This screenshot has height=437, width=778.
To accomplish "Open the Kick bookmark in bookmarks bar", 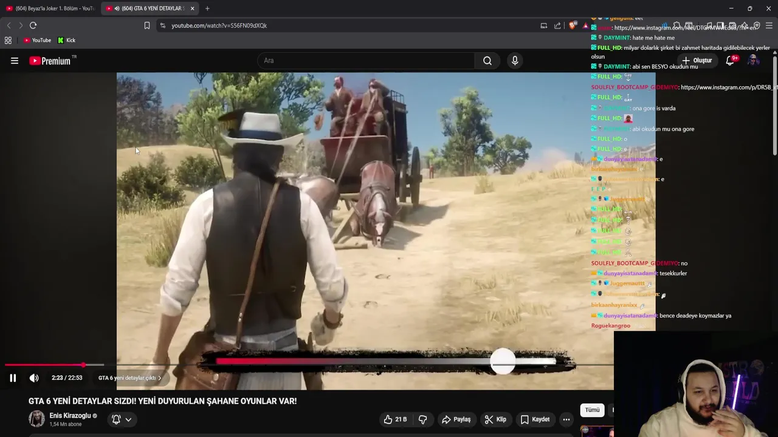I will coord(67,41).
